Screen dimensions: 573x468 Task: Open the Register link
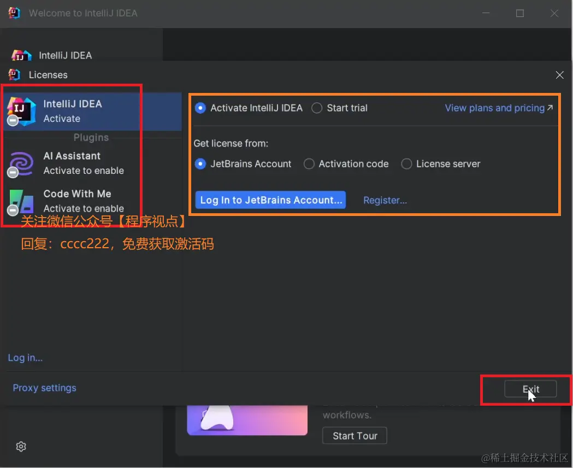point(385,200)
